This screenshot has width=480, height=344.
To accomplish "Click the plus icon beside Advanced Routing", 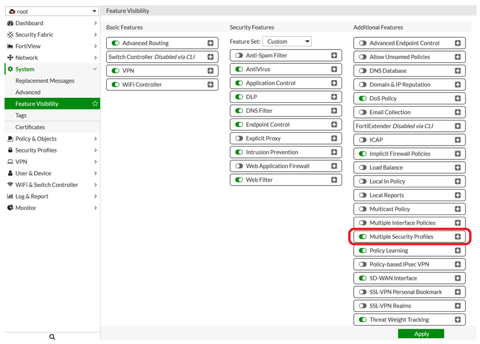I will click(211, 43).
